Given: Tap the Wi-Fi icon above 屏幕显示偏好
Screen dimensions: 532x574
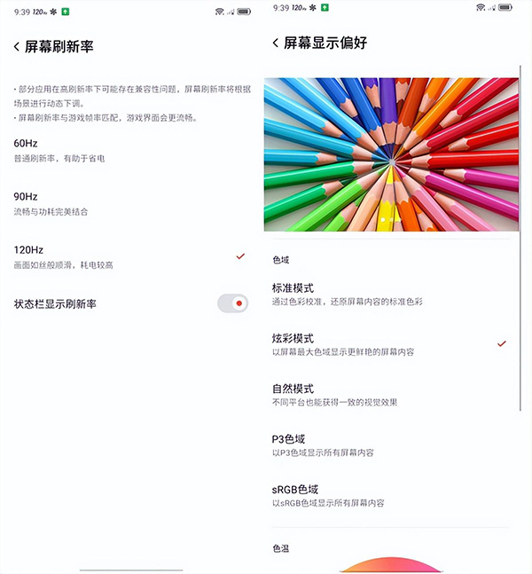Looking at the screenshot, I should coord(480,8).
